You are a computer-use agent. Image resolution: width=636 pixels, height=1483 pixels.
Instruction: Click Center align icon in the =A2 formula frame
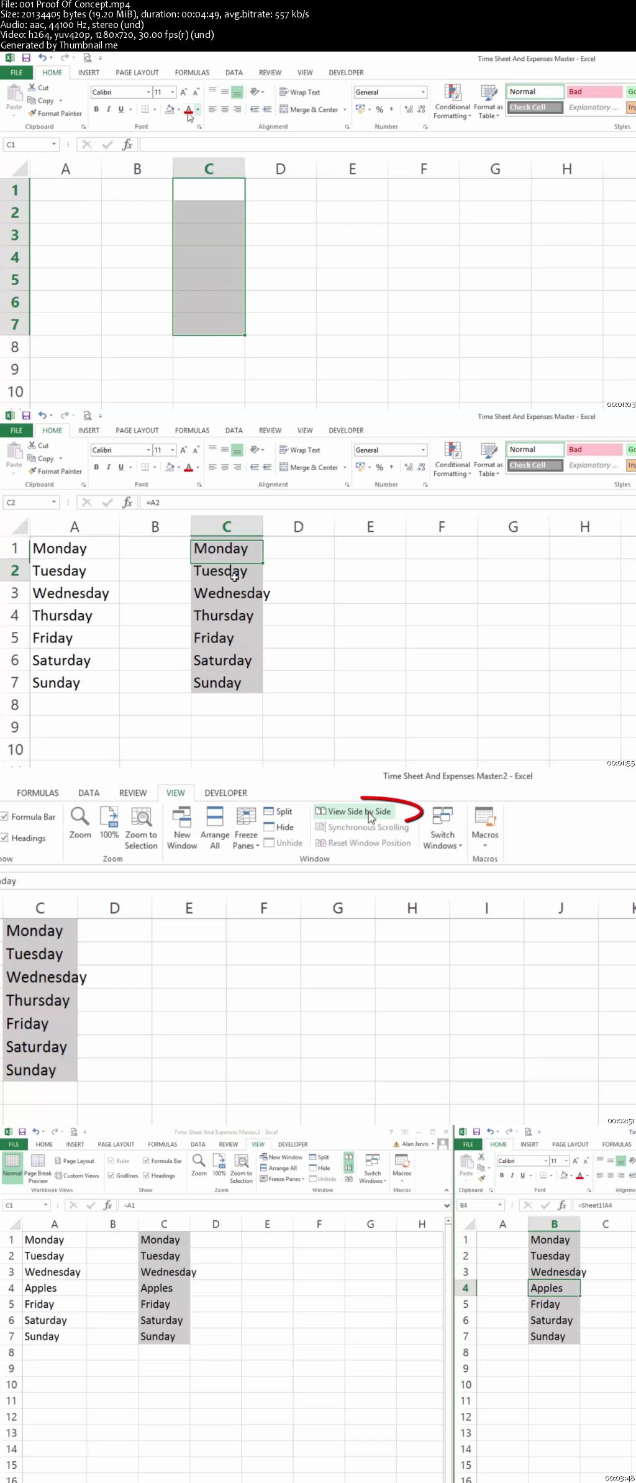click(225, 467)
